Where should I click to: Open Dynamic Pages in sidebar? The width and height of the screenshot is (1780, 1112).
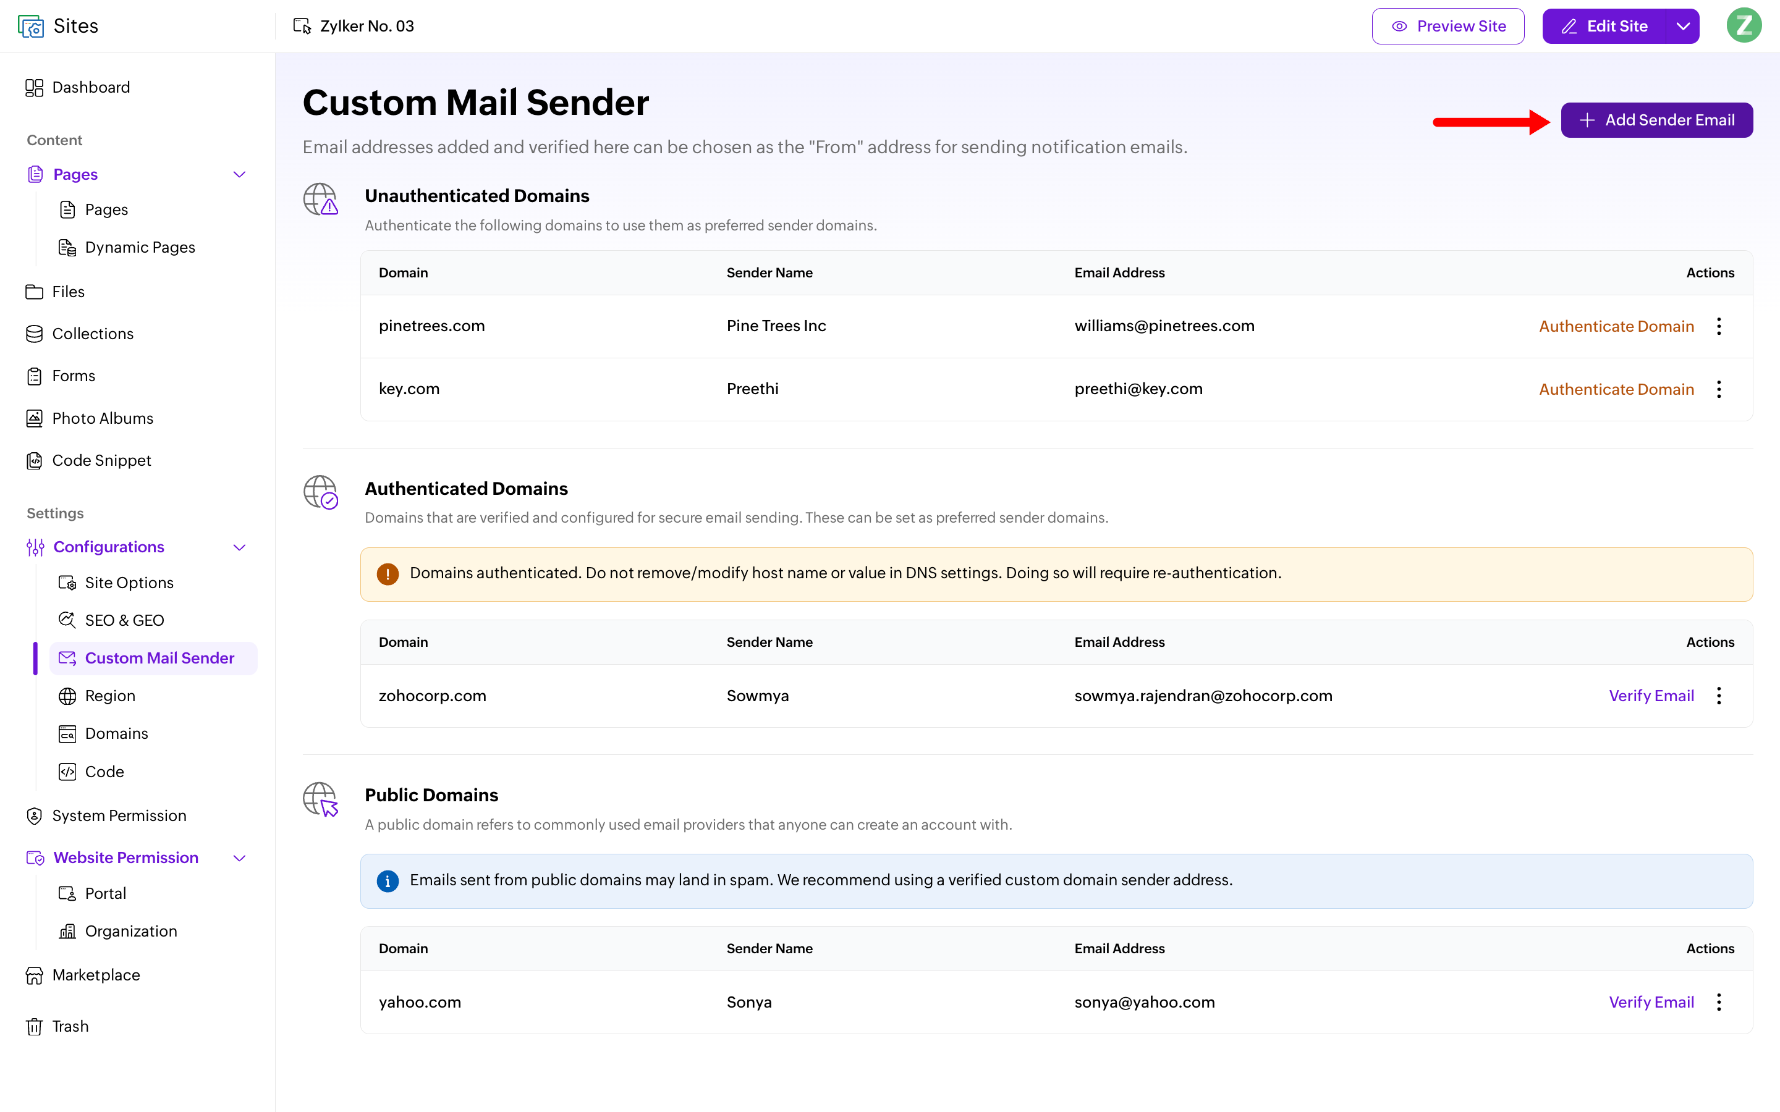(x=140, y=248)
